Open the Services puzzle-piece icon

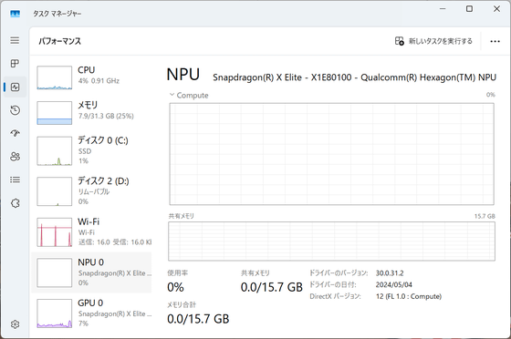pos(15,203)
